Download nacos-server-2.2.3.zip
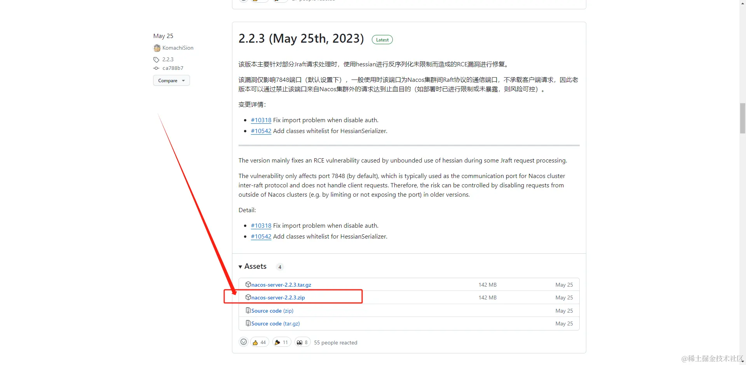Screen dimensions: 746x365 pyautogui.click(x=278, y=298)
